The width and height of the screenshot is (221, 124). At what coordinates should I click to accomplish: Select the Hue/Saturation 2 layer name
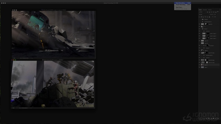click(208, 22)
